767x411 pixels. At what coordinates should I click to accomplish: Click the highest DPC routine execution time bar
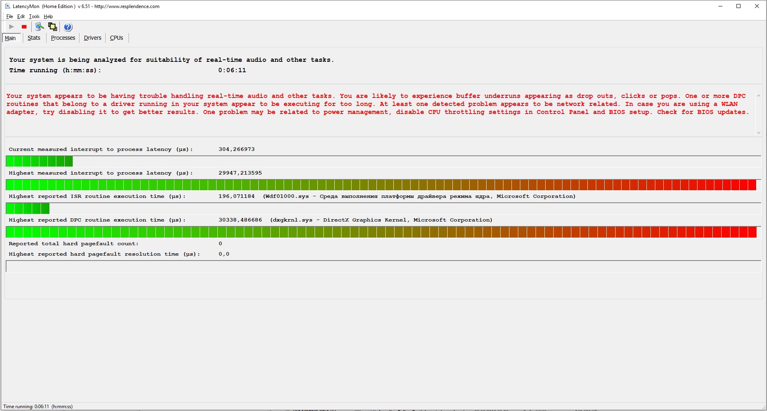coord(383,232)
